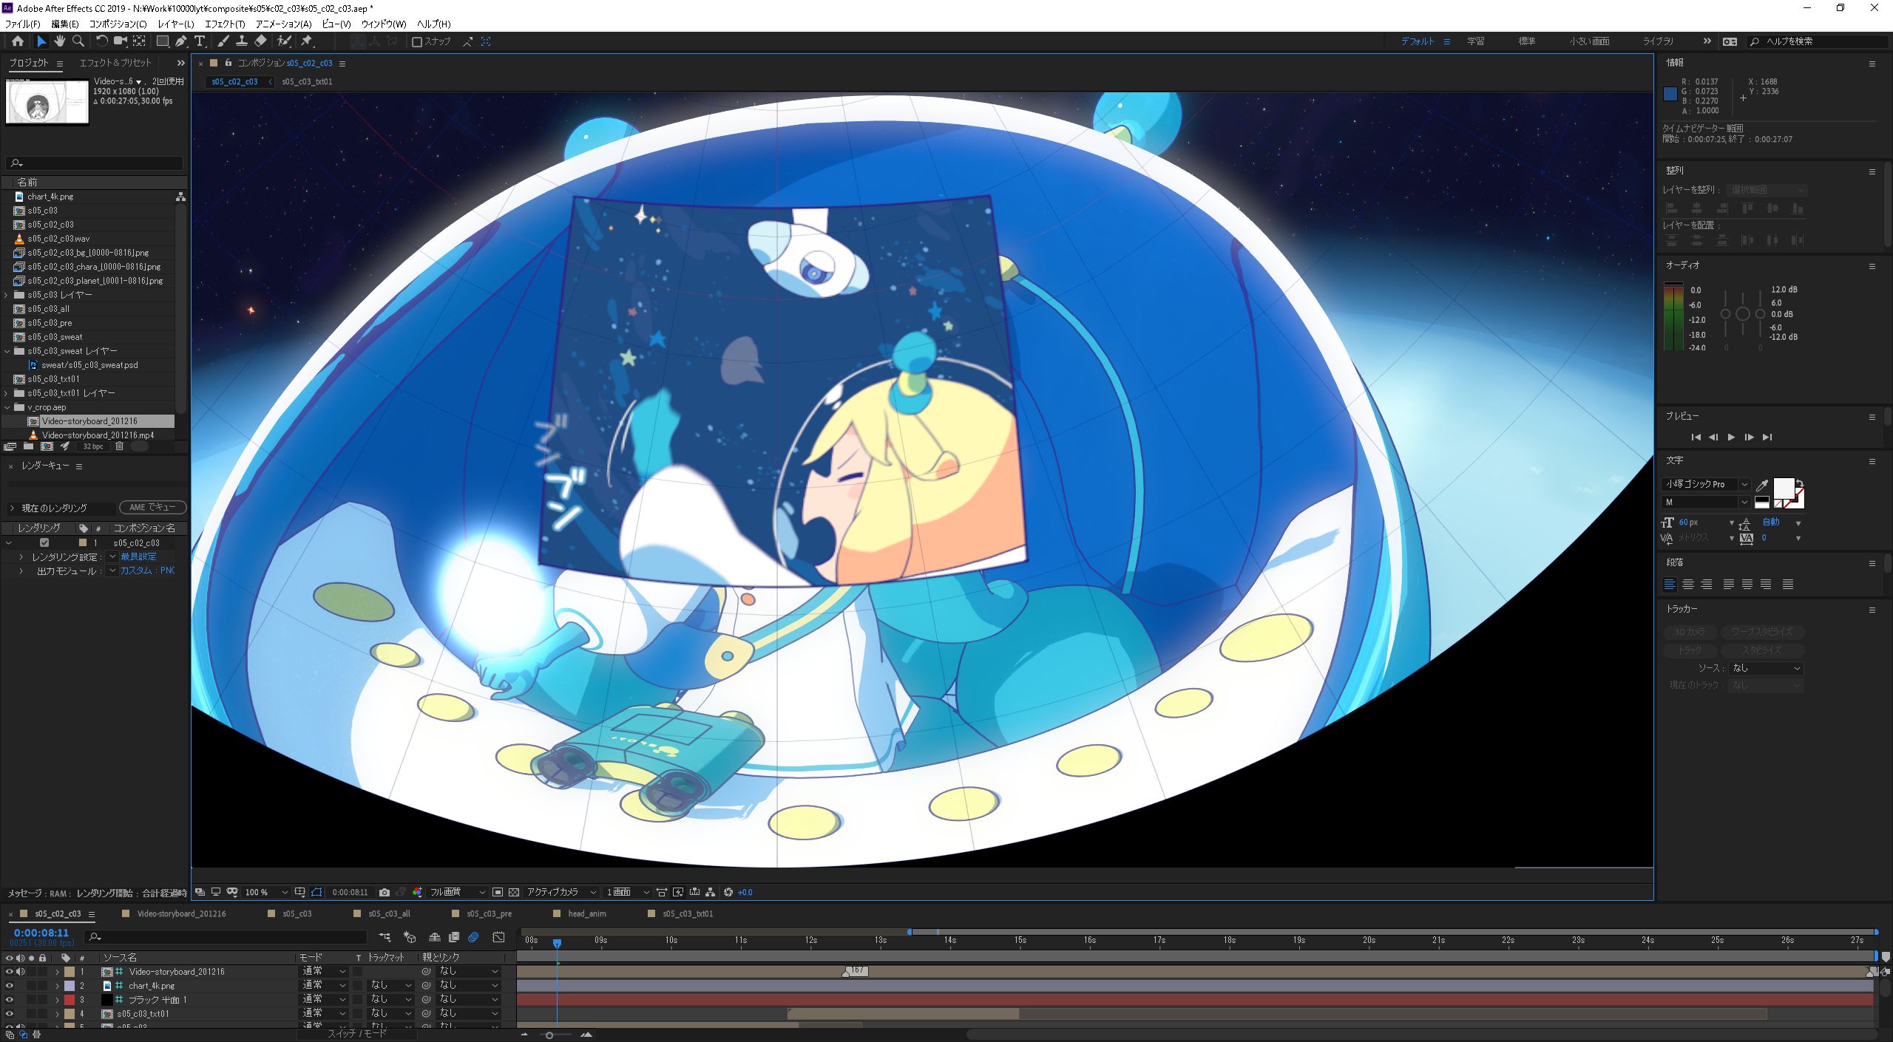
Task: Collapse the v_crop.aep folder
Action: pos(7,407)
